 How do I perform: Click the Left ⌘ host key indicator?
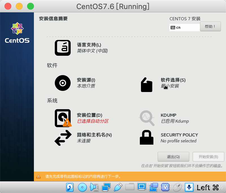(208, 187)
